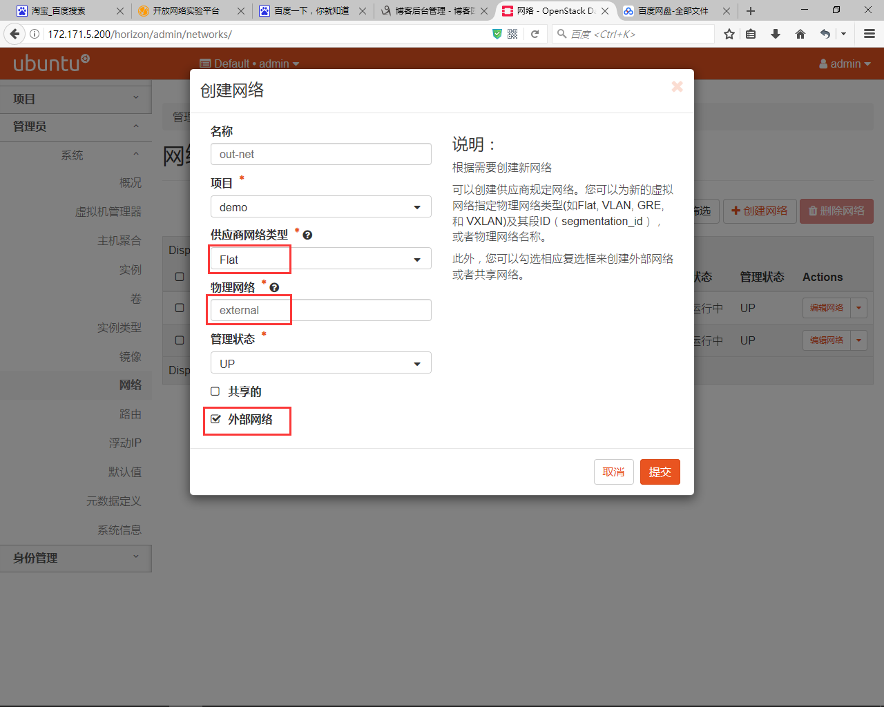Close the 创建网络 dialog with X
The height and width of the screenshot is (707, 884).
pos(677,86)
